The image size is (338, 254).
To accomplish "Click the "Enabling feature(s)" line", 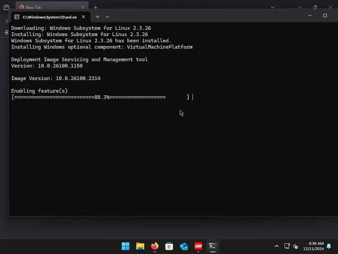I will tap(39, 91).
